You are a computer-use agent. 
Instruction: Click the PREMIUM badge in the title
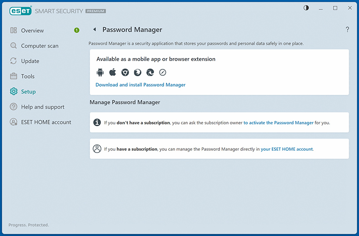click(x=96, y=11)
